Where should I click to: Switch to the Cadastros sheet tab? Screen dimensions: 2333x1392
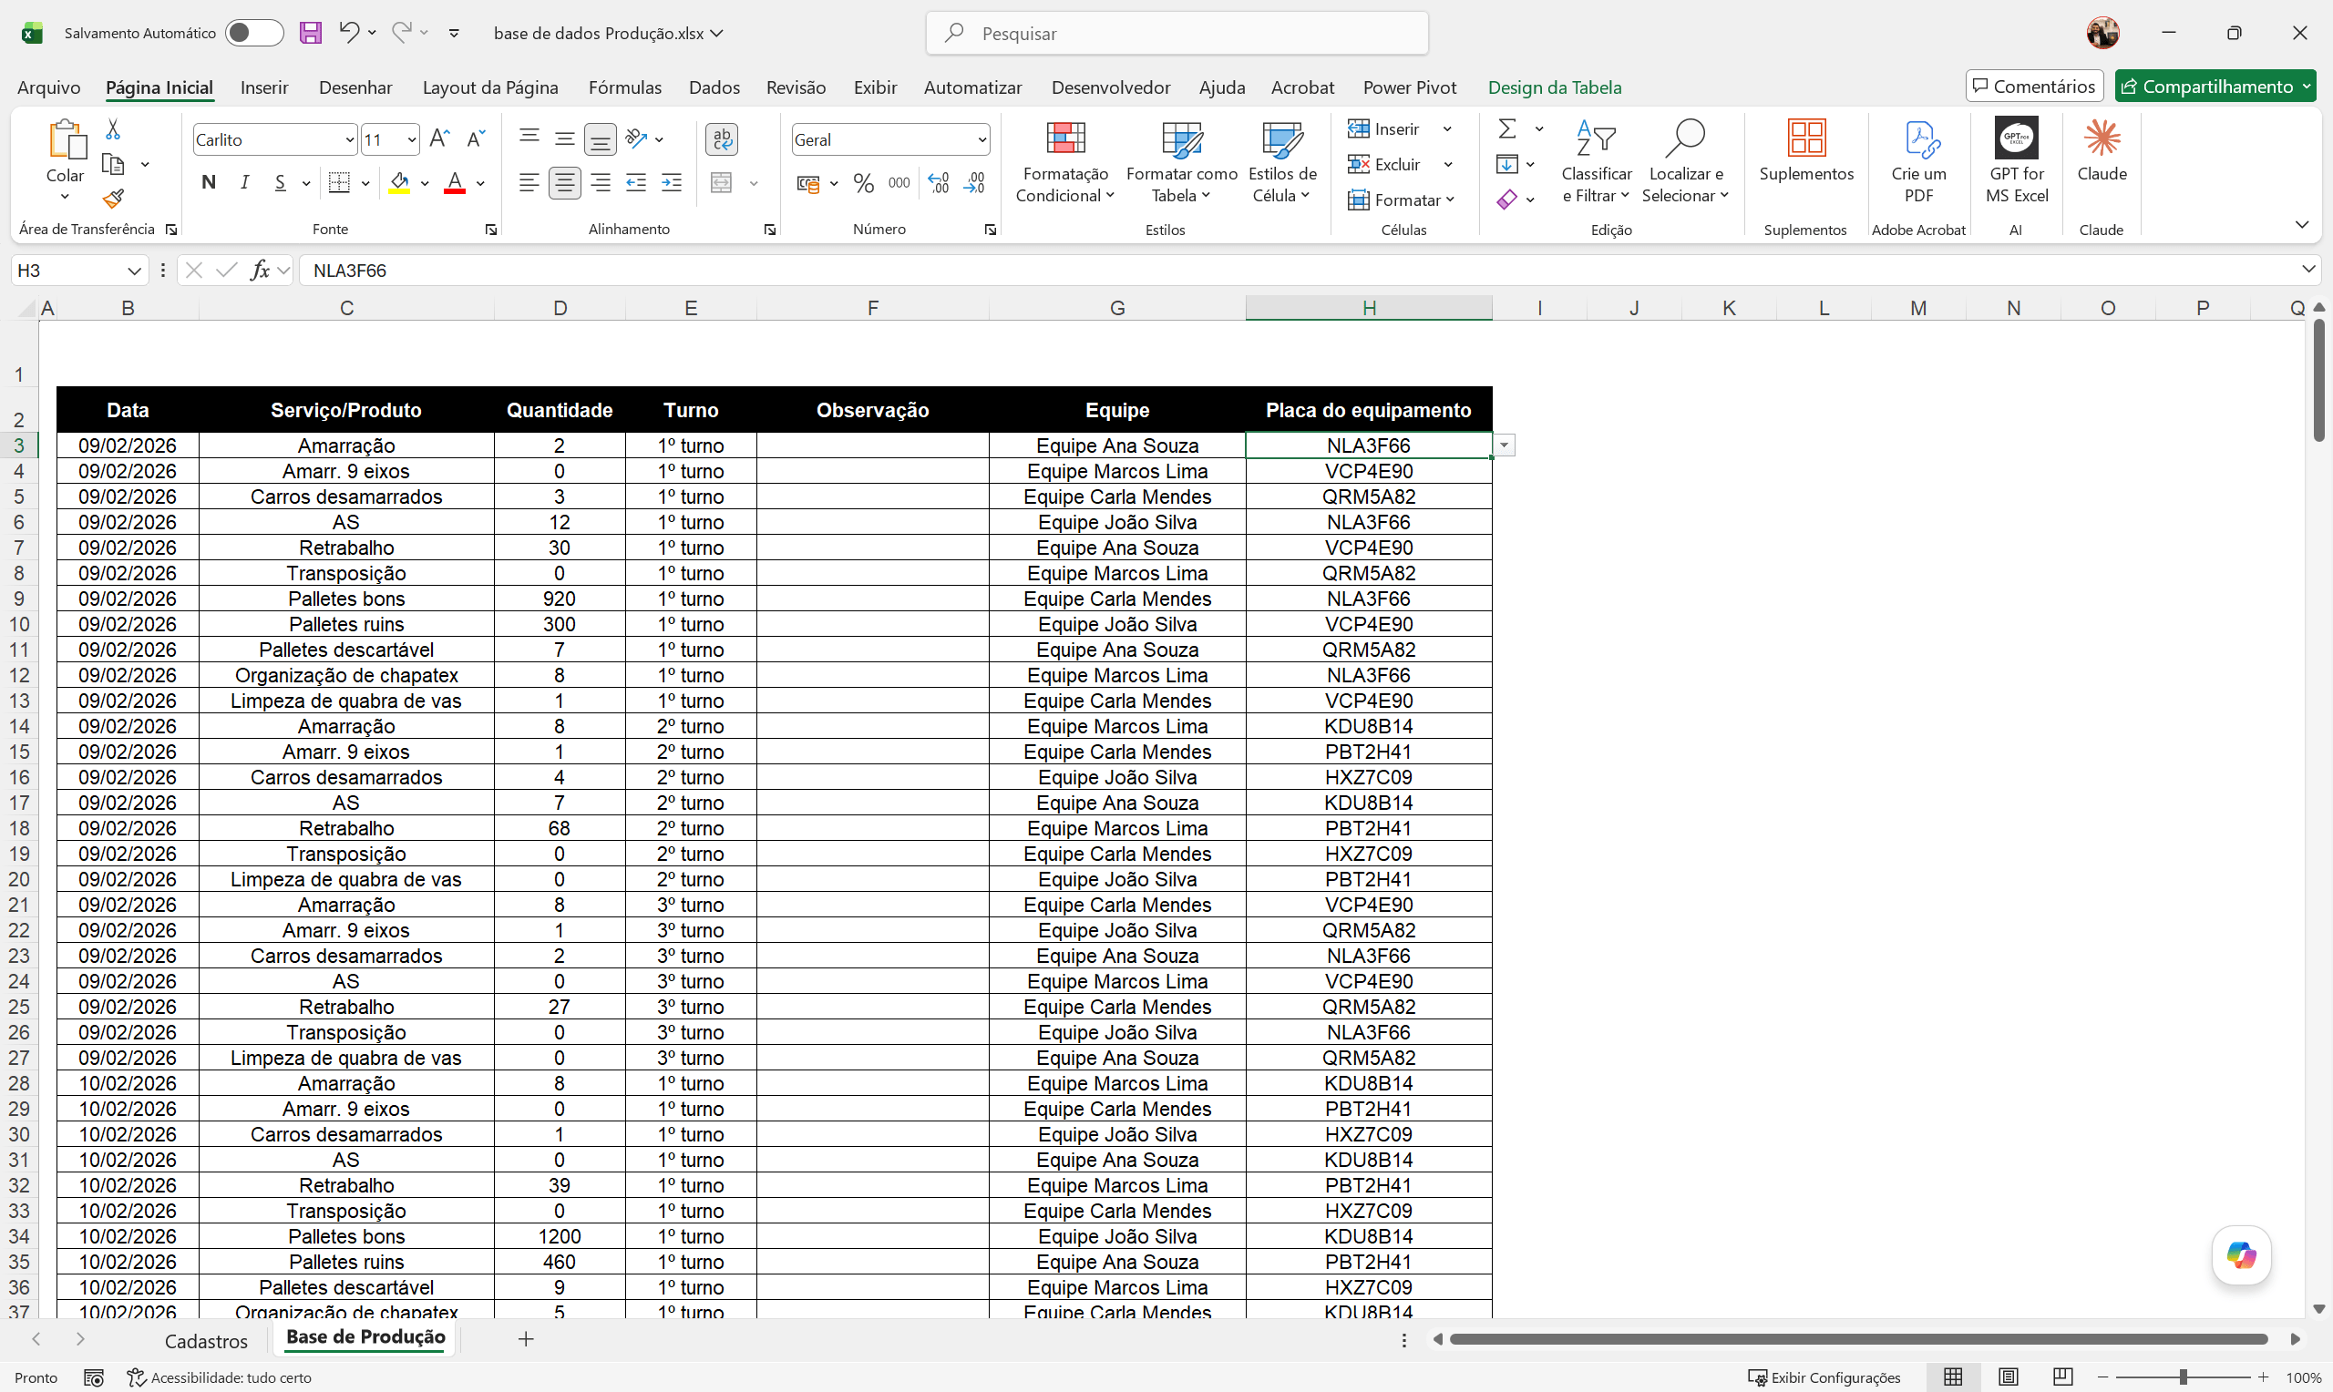[206, 1341]
